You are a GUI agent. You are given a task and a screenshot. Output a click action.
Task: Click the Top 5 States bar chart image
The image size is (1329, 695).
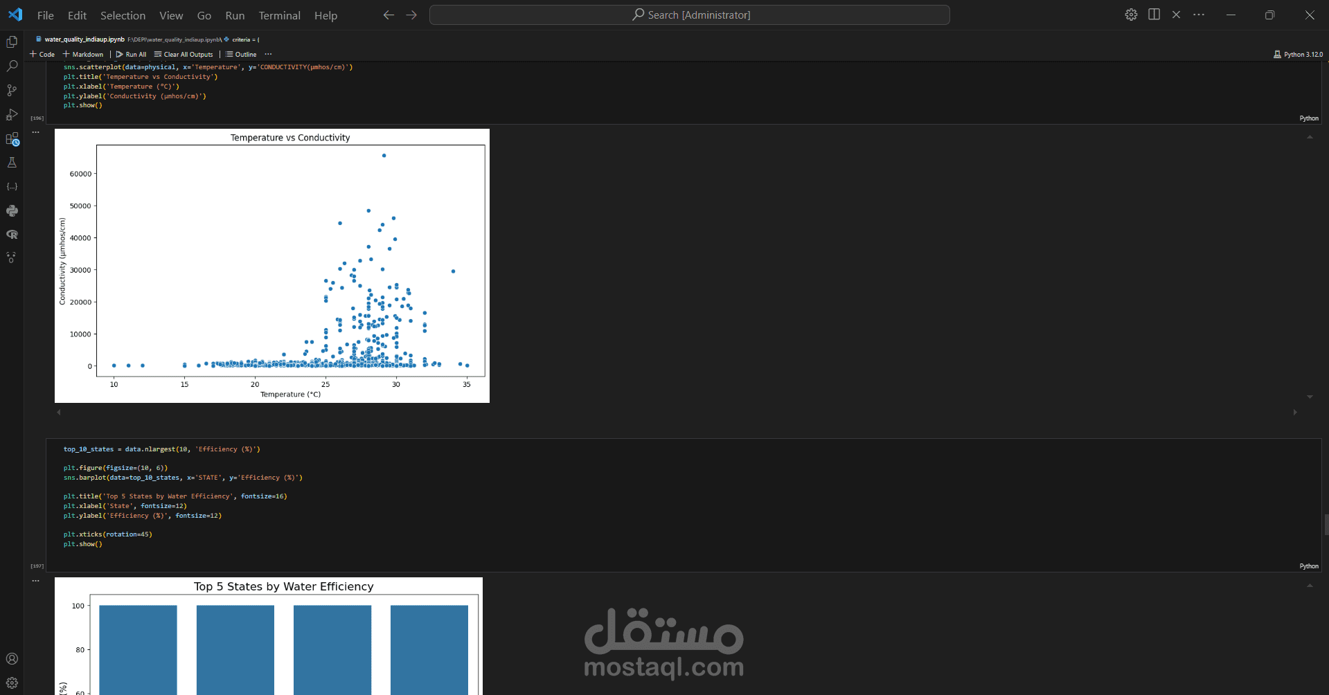click(x=269, y=636)
